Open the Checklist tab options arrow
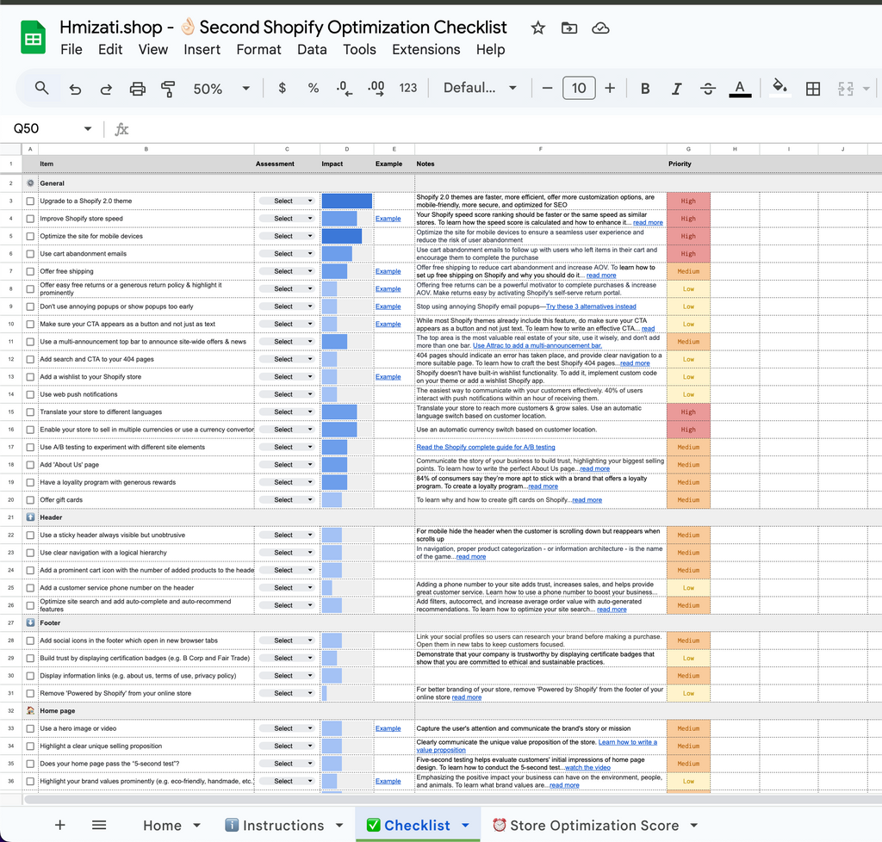 click(465, 825)
